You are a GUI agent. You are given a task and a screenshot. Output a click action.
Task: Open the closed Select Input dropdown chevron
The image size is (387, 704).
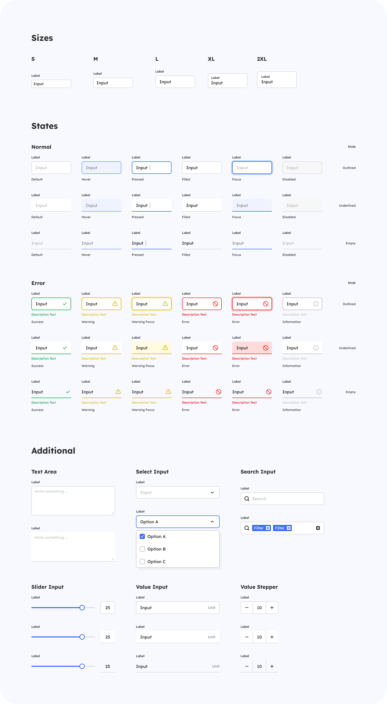[x=212, y=492]
